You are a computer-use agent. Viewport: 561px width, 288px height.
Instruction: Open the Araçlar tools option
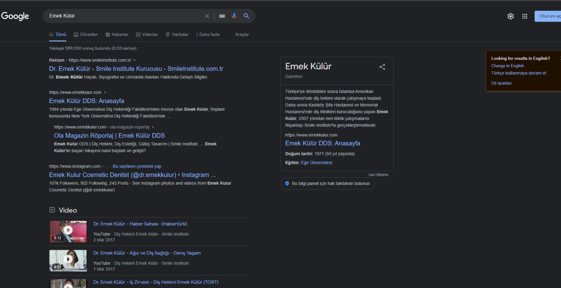pos(242,35)
